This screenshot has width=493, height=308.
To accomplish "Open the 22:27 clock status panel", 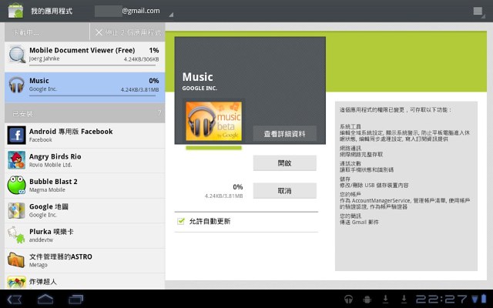I will coord(441,299).
